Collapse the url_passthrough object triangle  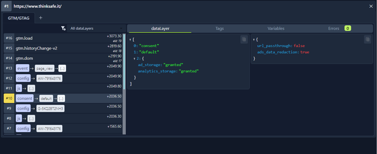(x=254, y=40)
